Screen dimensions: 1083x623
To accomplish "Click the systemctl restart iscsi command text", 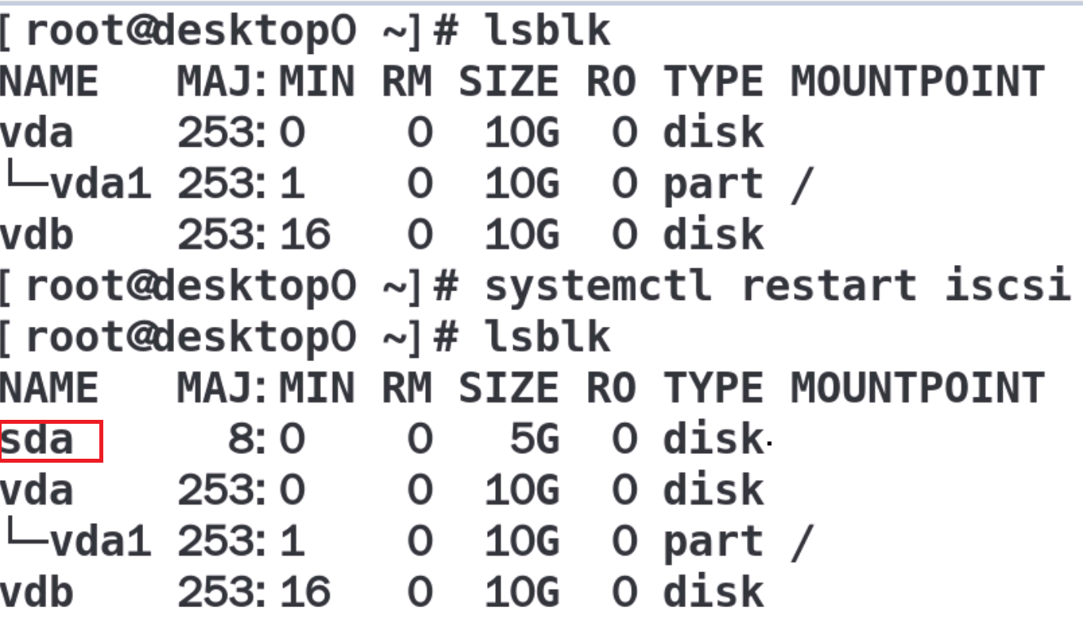I will coord(776,287).
